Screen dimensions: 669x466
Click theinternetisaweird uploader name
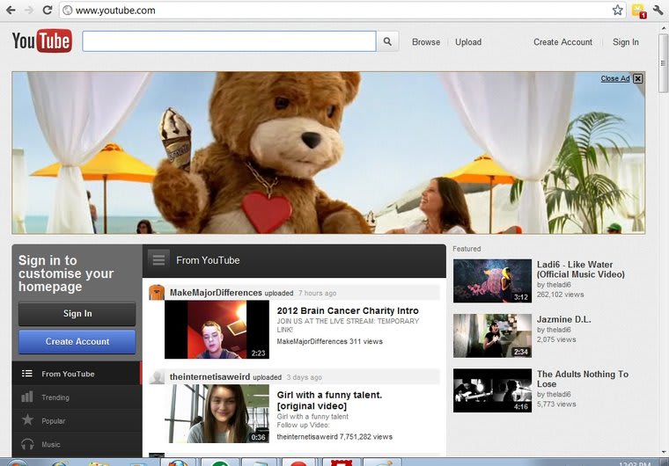click(210, 377)
